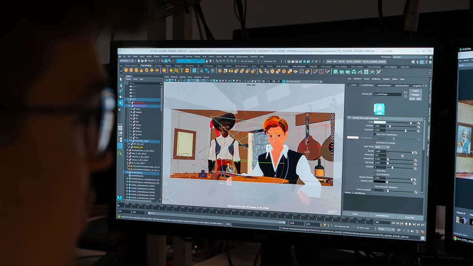Open the Light Shape dropdown
The height and width of the screenshot is (266, 473).
coord(382,147)
